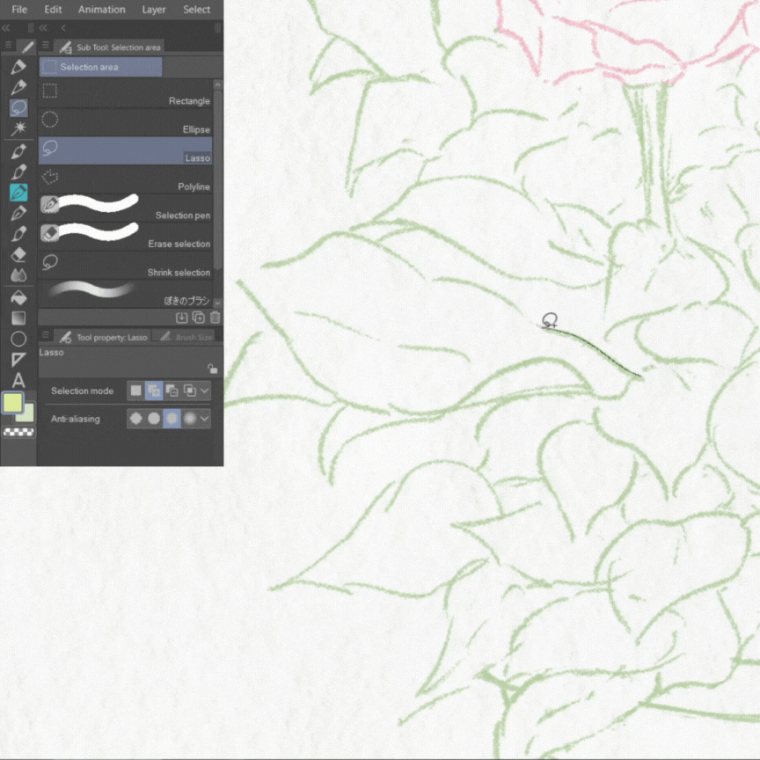Viewport: 760px width, 760px height.
Task: Click the import sub tool material icon
Action: [x=182, y=318]
